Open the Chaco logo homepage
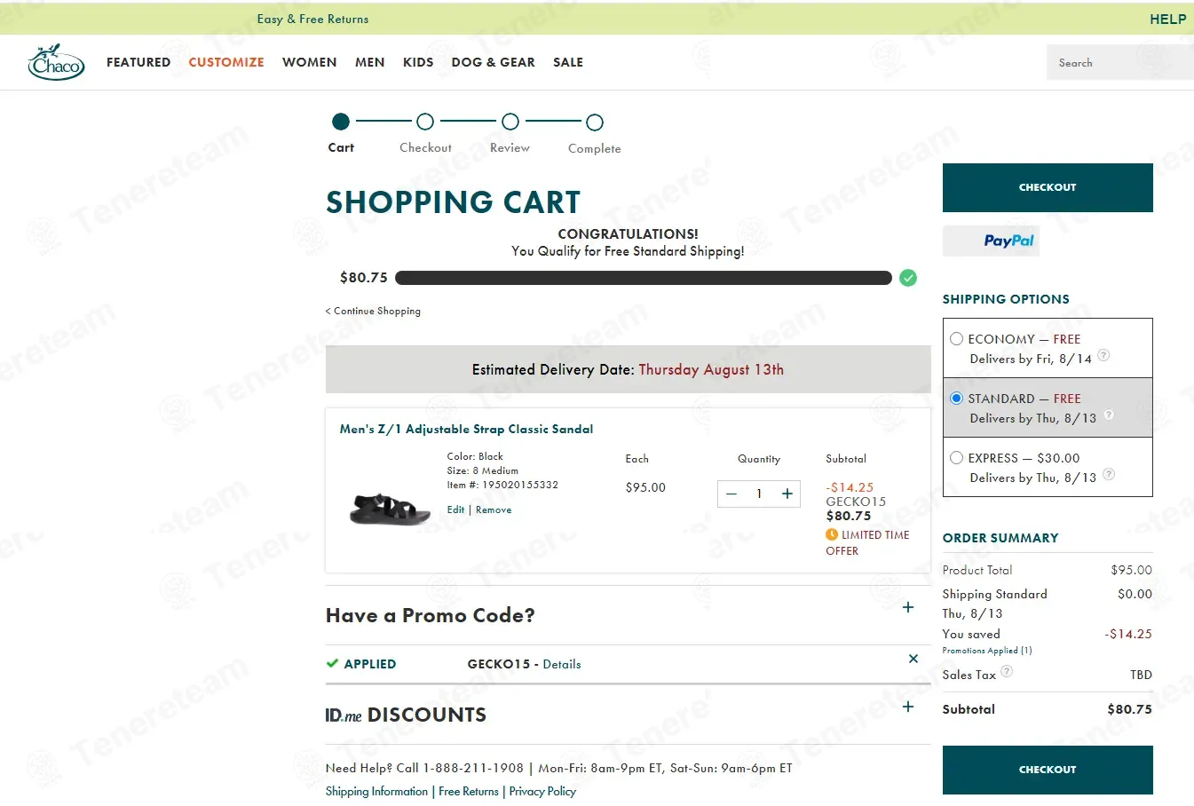This screenshot has width=1194, height=806. pyautogui.click(x=56, y=62)
